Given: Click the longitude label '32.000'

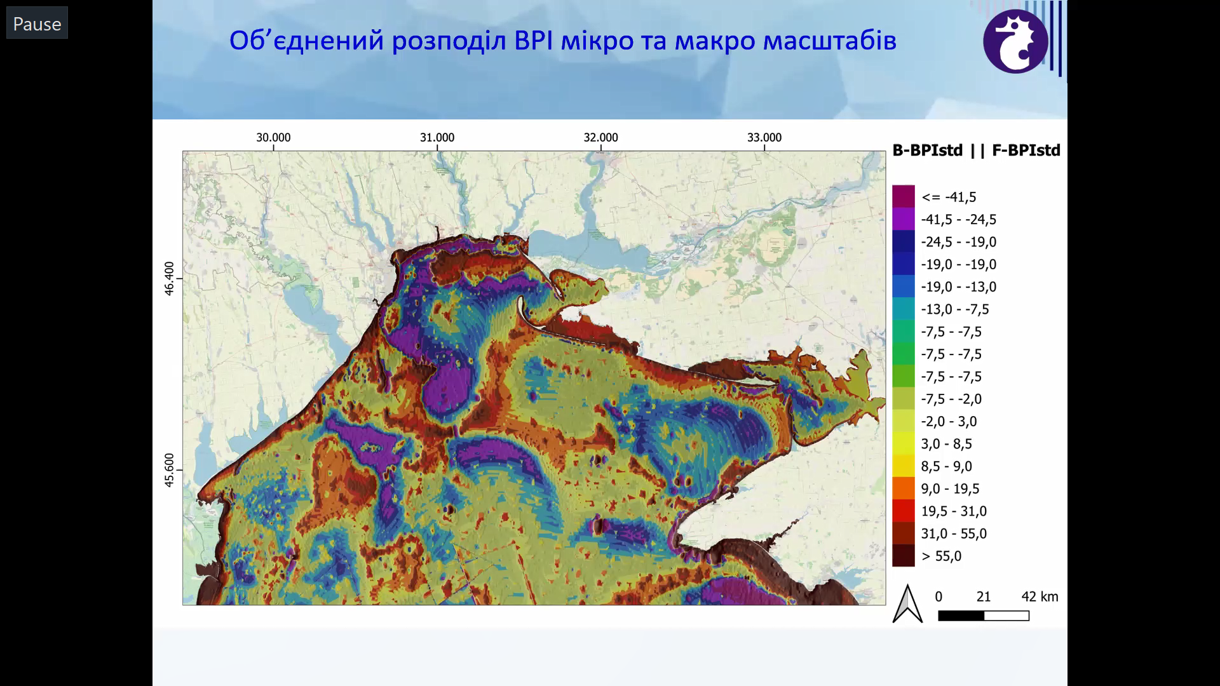Looking at the screenshot, I should tap(600, 137).
